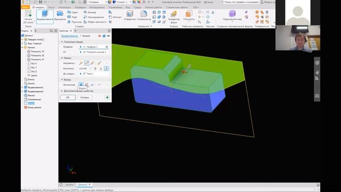Screen dimensions: 341x192
Task: Click the Пружина (Coil) tool
Action: point(75,22)
